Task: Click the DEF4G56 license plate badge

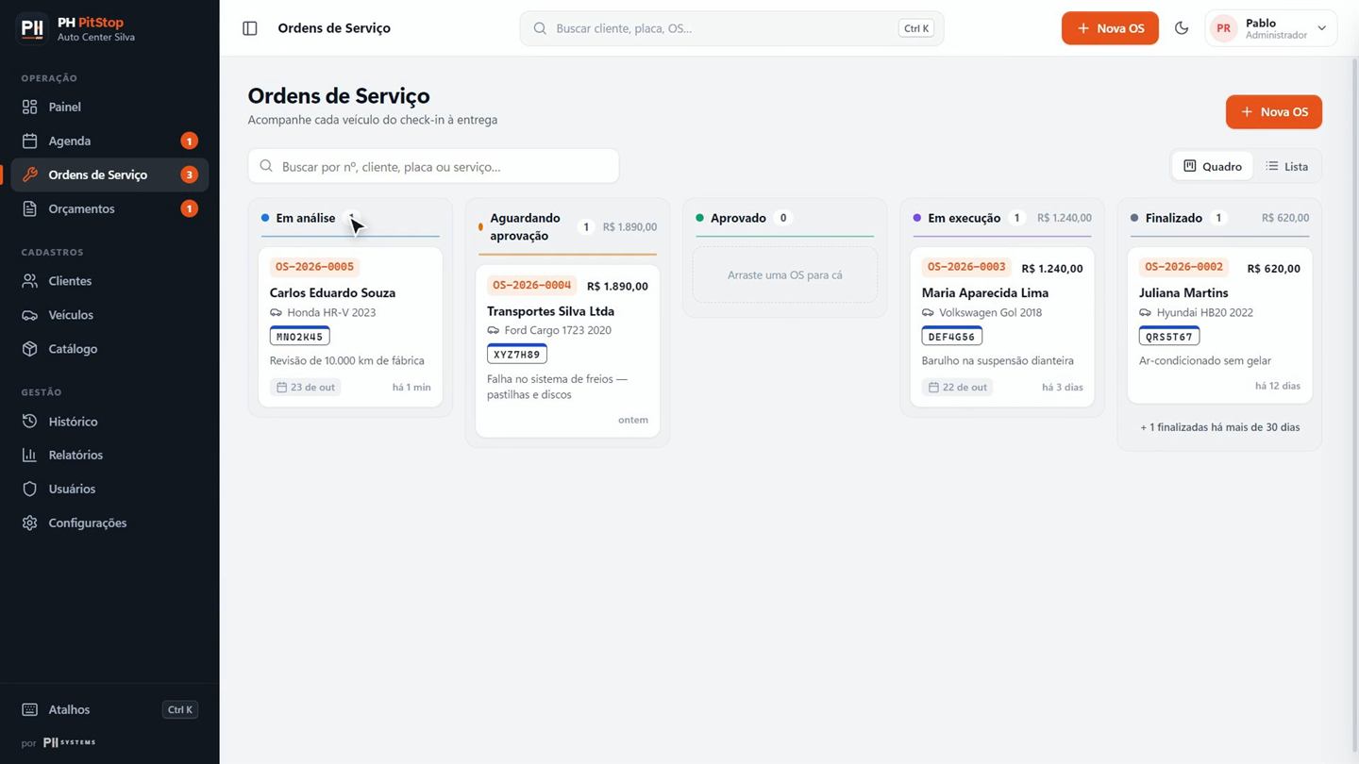Action: [x=951, y=336]
